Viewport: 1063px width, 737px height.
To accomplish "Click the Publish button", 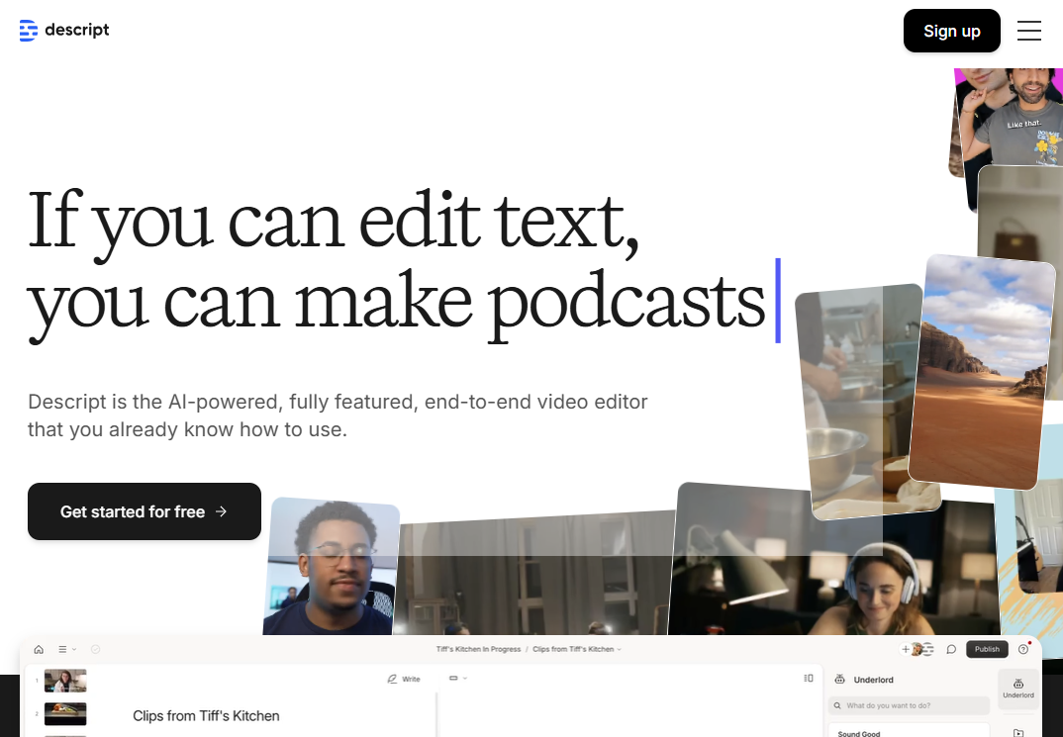I will pyautogui.click(x=987, y=650).
